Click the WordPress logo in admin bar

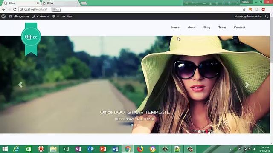coord(3,17)
